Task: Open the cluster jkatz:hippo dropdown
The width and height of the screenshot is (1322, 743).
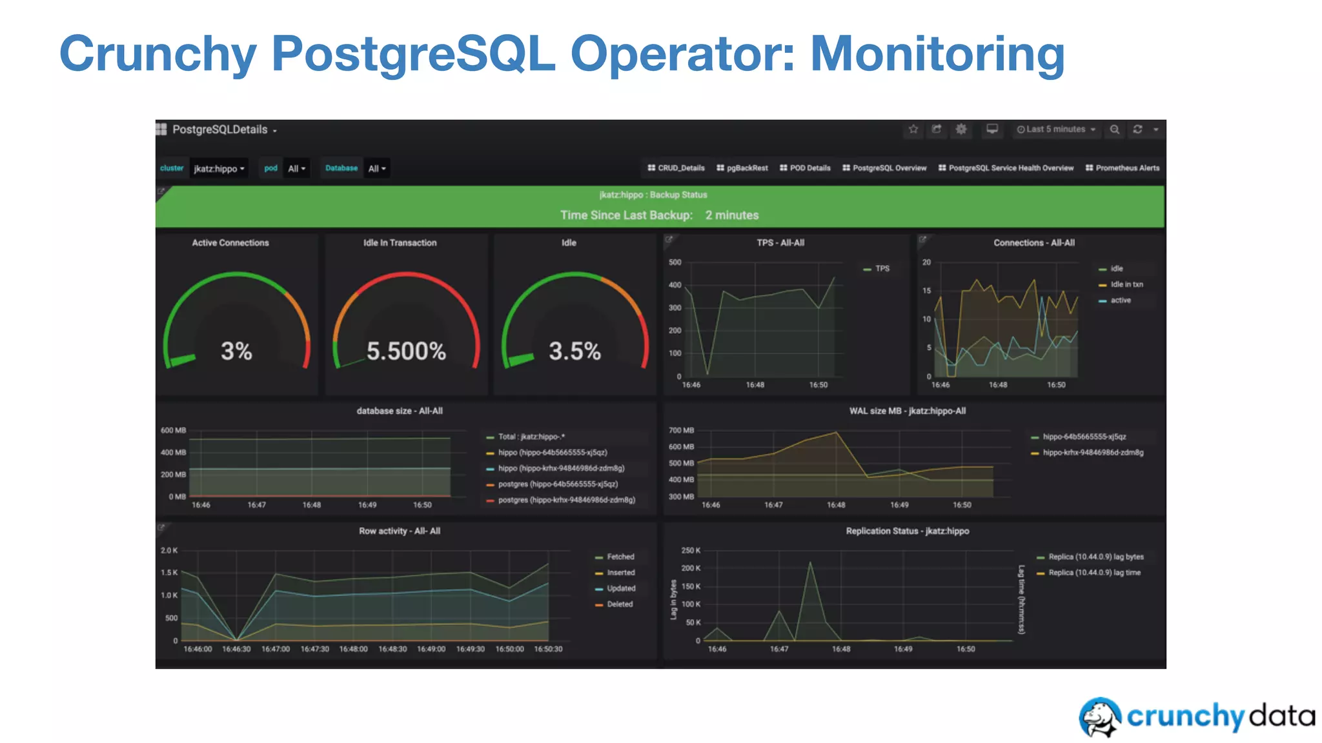Action: [219, 169]
